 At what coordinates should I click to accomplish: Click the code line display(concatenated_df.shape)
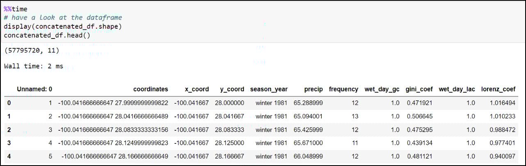(x=63, y=26)
